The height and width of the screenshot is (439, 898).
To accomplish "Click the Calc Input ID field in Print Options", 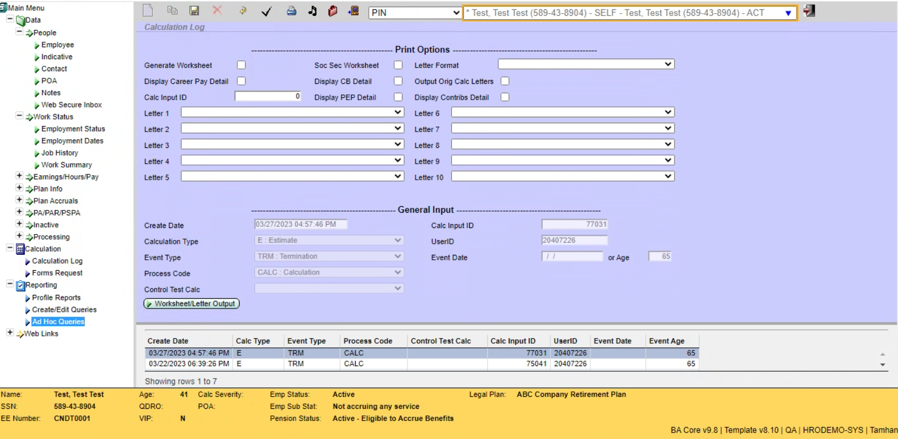I will (268, 96).
